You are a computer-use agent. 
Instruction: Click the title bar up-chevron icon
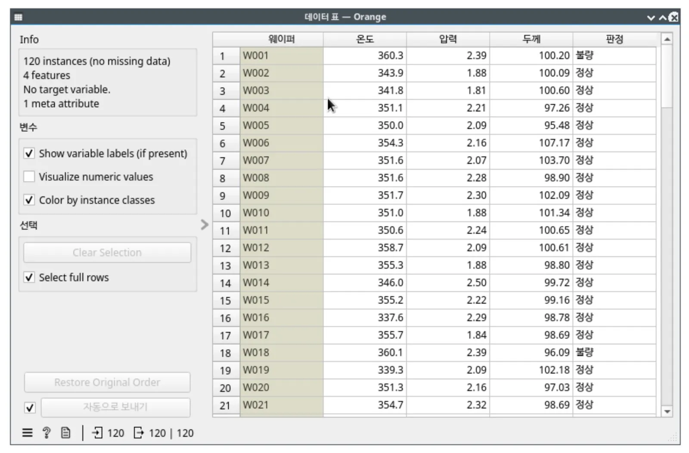[x=662, y=17]
